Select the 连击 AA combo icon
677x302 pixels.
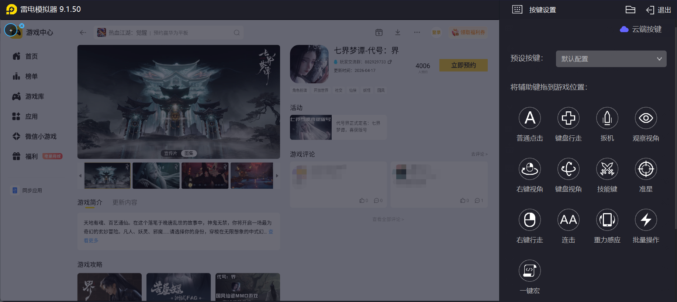point(569,220)
